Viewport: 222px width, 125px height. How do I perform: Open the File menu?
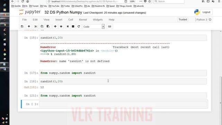point(25,20)
